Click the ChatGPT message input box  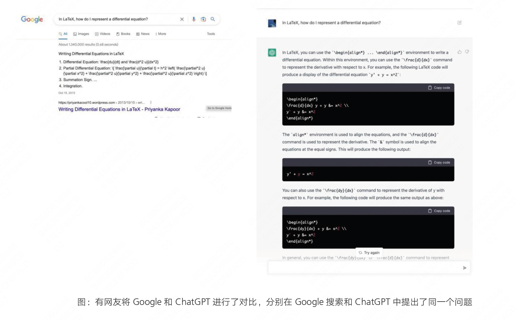pyautogui.click(x=369, y=268)
